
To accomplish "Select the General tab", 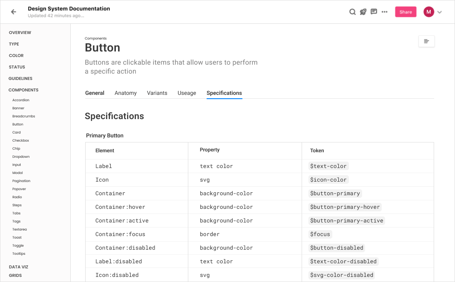I will (x=95, y=93).
